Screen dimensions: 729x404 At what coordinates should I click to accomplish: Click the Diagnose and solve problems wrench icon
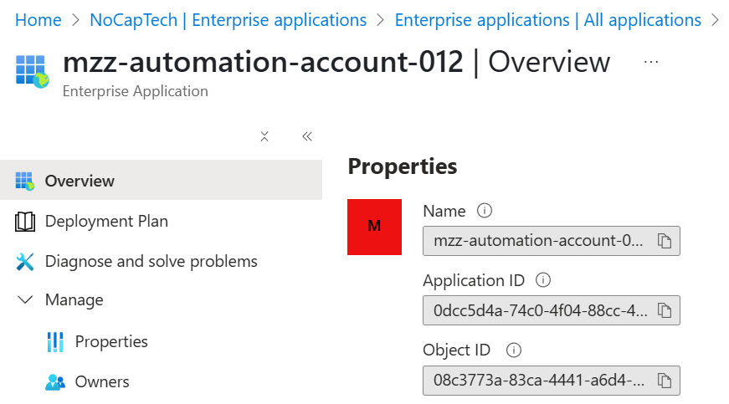point(24,262)
